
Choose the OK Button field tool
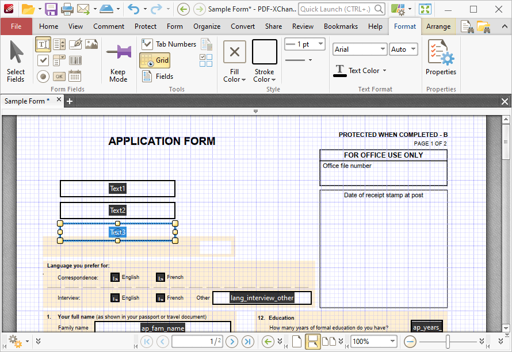point(59,76)
